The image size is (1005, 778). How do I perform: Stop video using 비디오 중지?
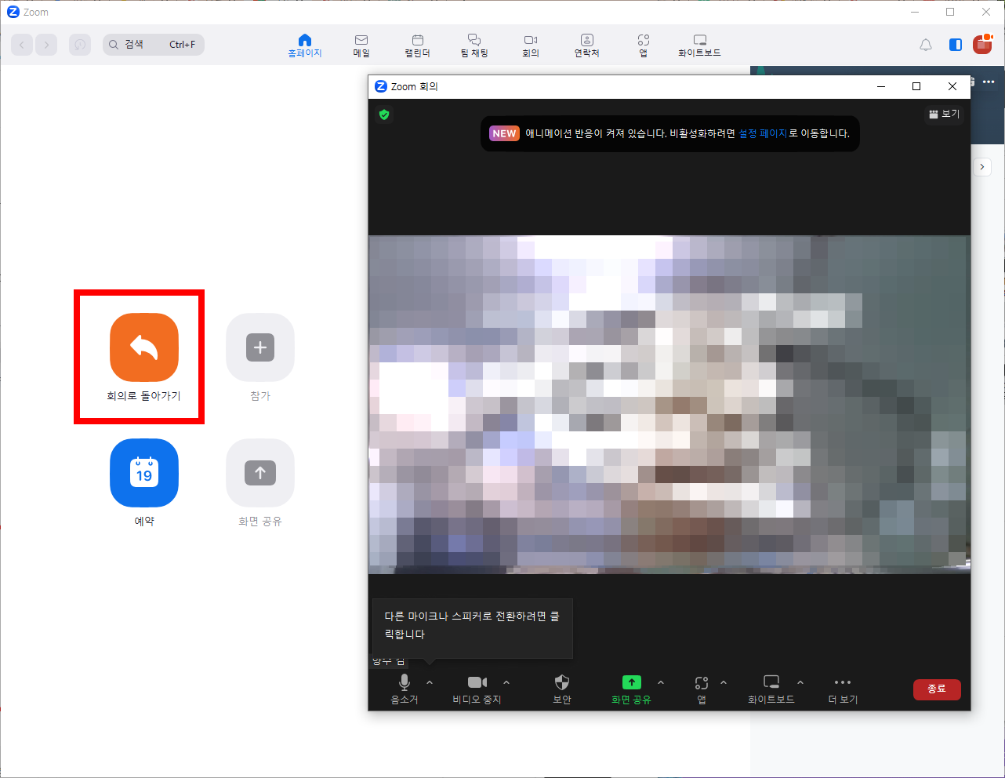coord(477,688)
